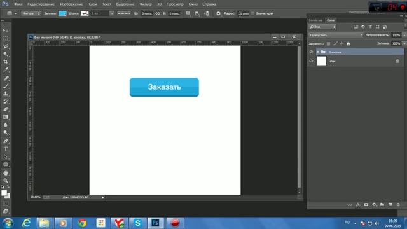Delete layer with trash icon
The height and width of the screenshot is (229, 407).
[398, 205]
